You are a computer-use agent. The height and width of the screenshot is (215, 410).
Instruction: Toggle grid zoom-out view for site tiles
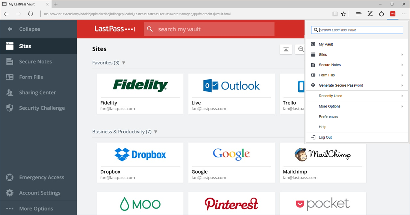click(300, 49)
